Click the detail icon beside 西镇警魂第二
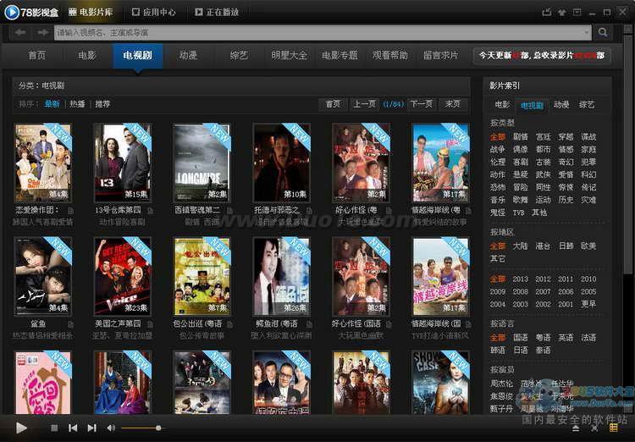 tap(229, 211)
